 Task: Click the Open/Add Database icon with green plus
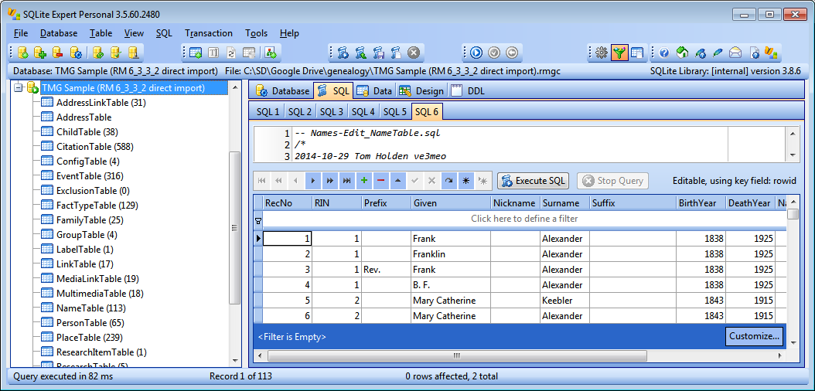pyautogui.click(x=40, y=53)
